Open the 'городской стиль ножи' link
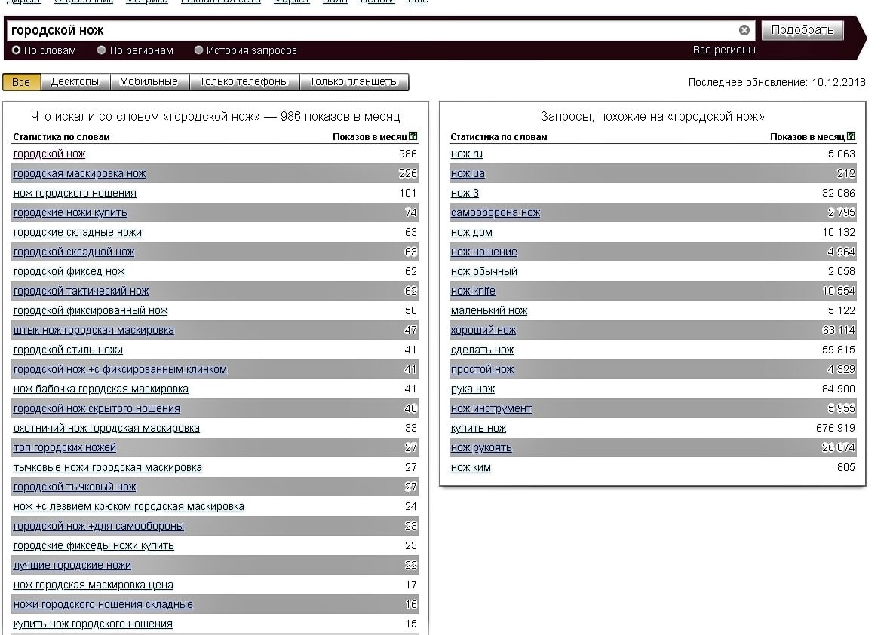Viewport: 893px width, 635px height. [68, 350]
